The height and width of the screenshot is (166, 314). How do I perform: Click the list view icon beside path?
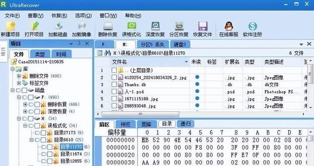tap(100, 53)
